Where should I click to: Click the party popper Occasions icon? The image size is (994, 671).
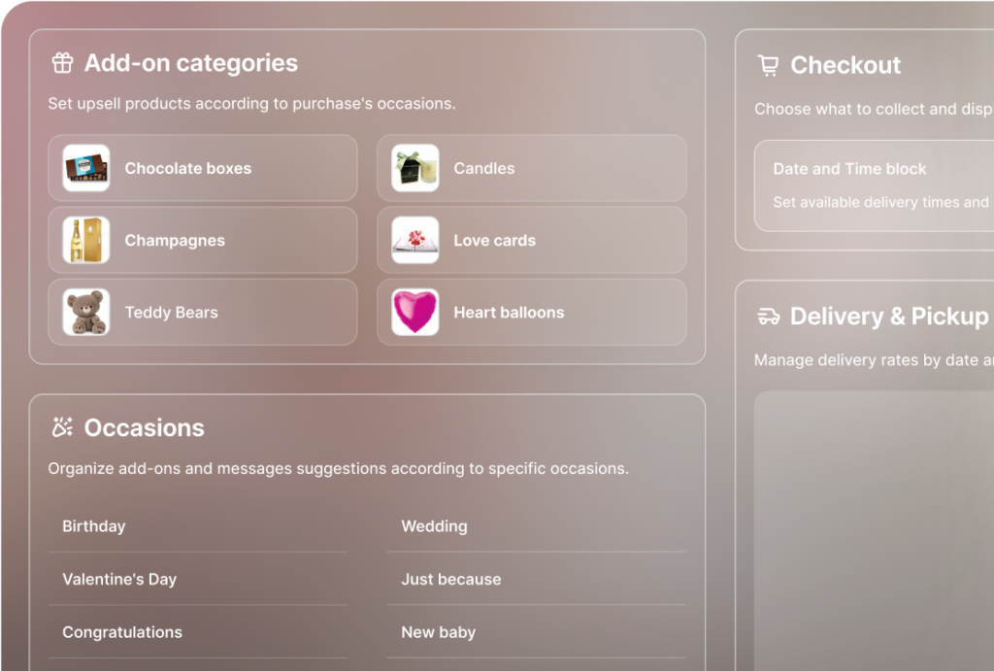coord(62,427)
